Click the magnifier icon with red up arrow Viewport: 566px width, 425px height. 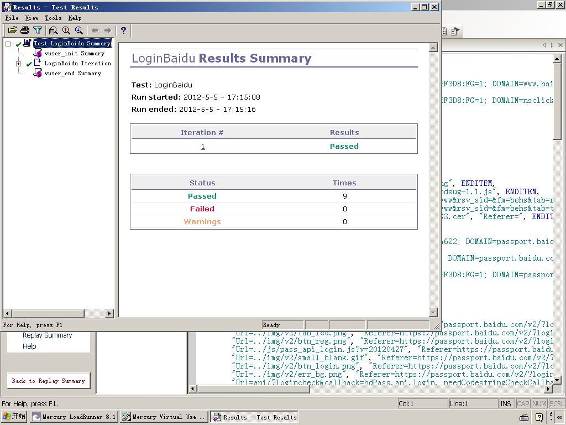tap(66, 30)
